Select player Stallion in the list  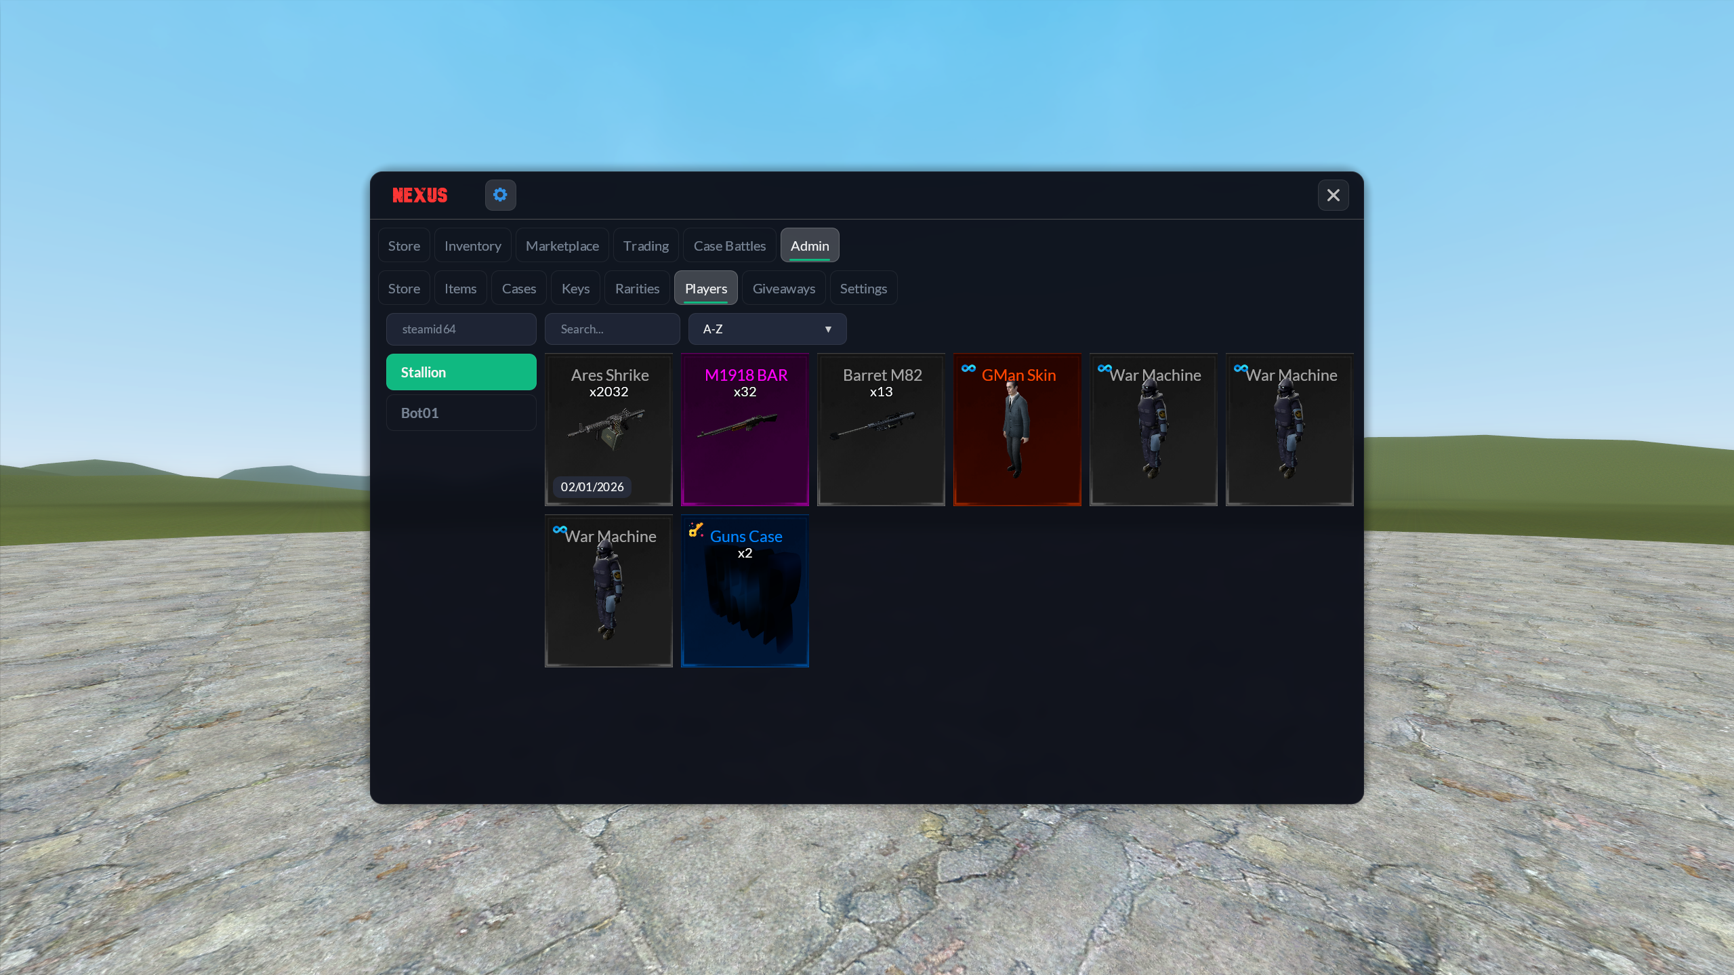(x=461, y=372)
